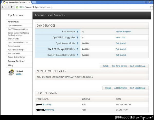This screenshot has height=120, width=154.
Task: Reload the page with the refresh icon
Action: point(12,7)
